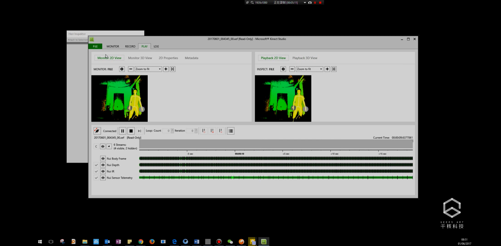This screenshot has height=246, width=501.
Task: Increase the Iteration stepper
Action: coord(196,130)
